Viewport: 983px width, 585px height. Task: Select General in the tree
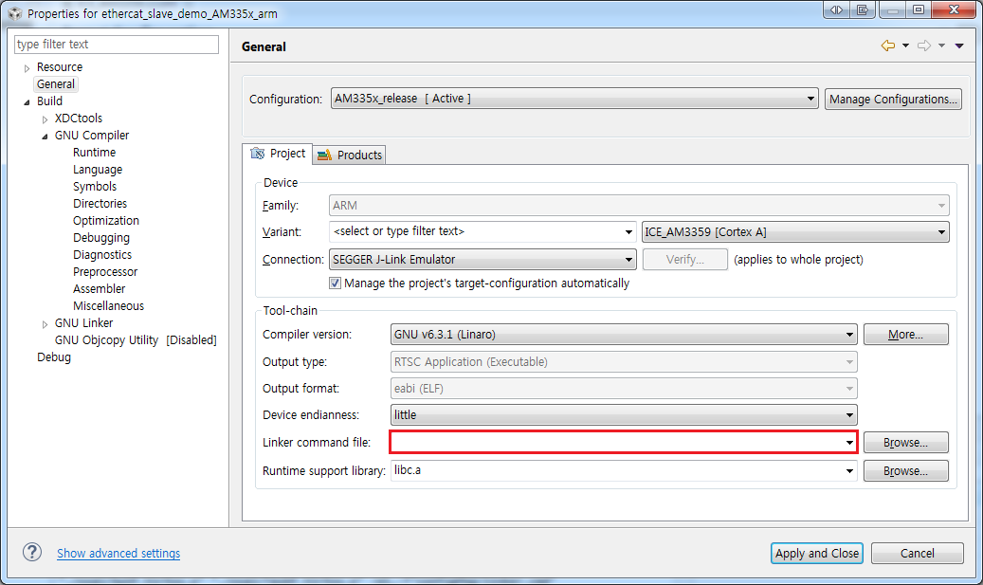(x=56, y=84)
